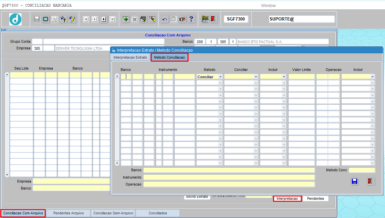Click the Exit door icon in the toolbar
Screen dimensions: 385x218
[213, 19]
